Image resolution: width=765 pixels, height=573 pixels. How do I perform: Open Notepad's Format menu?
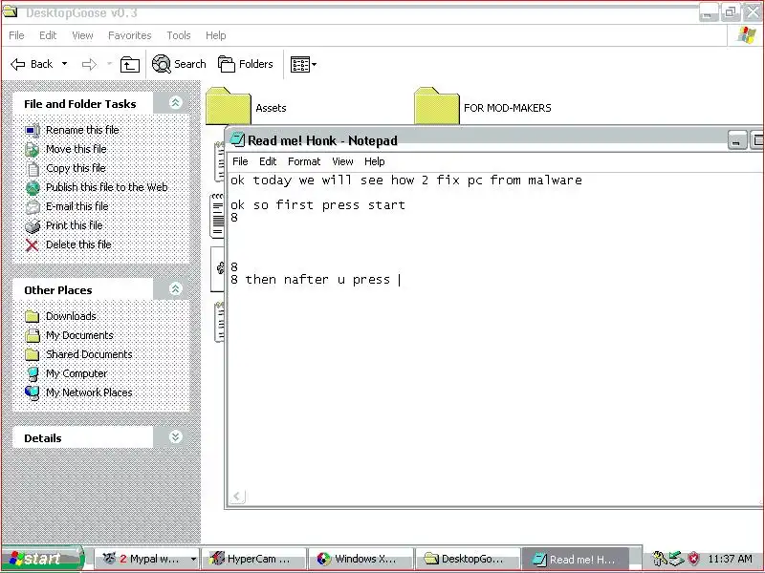(x=304, y=161)
